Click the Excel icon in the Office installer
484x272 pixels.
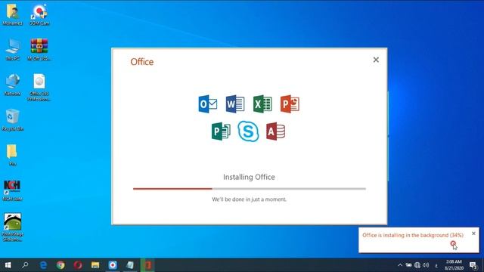point(262,104)
